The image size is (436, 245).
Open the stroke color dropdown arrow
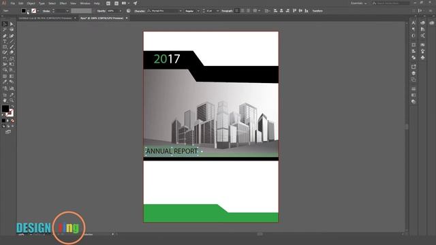coord(38,11)
